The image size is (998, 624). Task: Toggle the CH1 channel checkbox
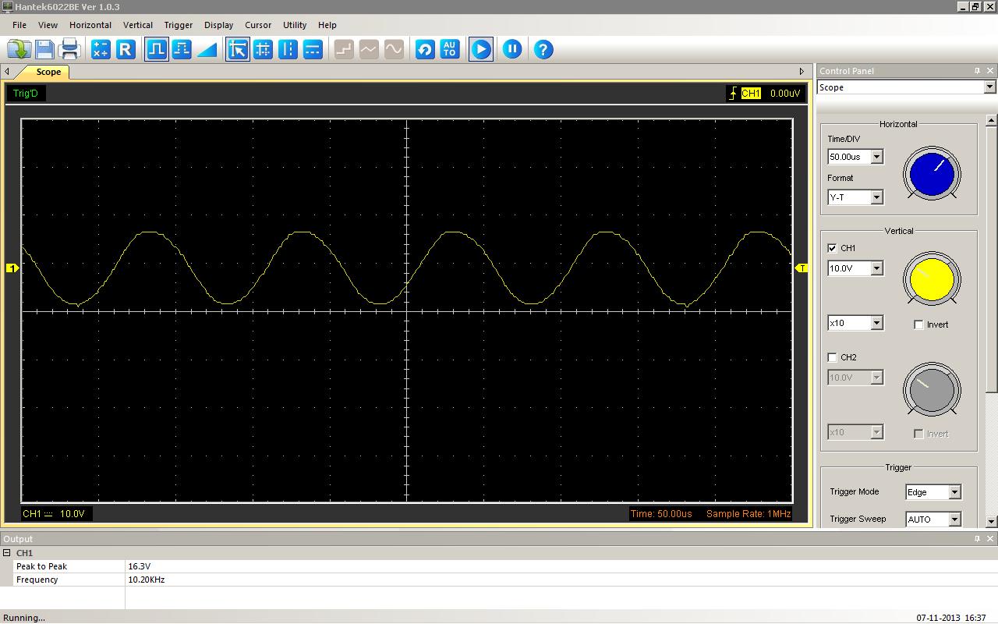pos(832,248)
